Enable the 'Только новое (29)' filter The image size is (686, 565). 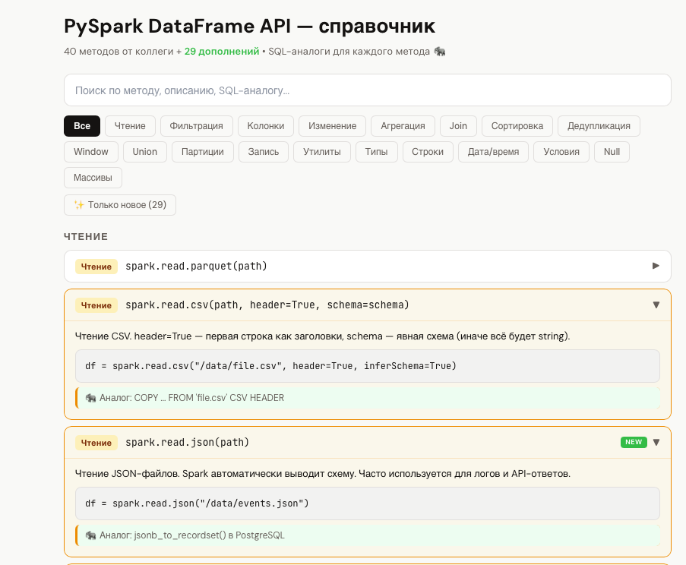pos(119,204)
